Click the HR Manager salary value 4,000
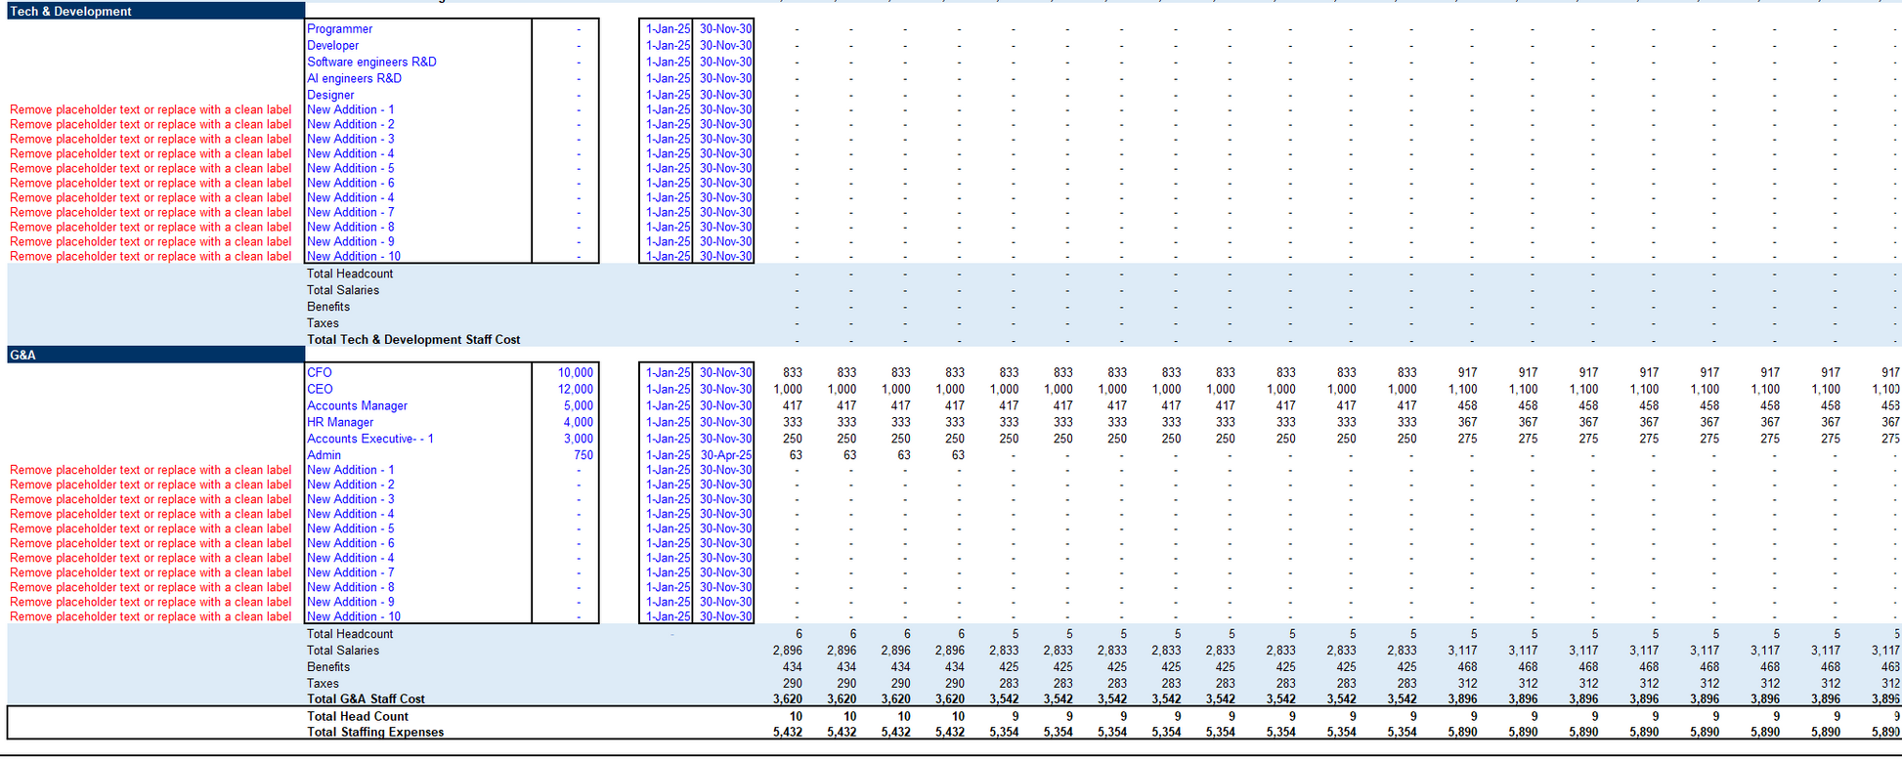 coord(578,423)
